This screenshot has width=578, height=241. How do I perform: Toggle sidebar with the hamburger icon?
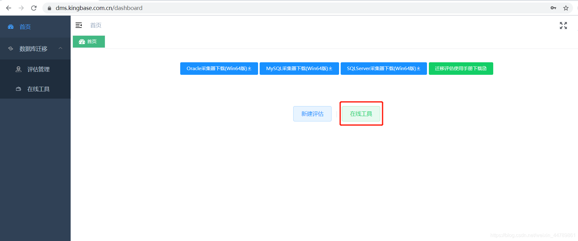point(79,25)
